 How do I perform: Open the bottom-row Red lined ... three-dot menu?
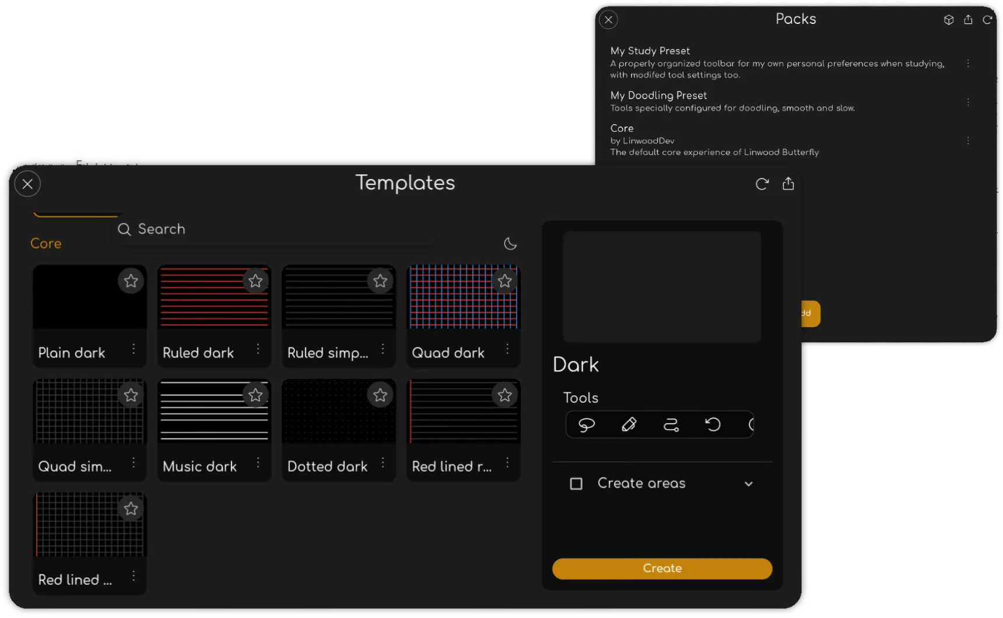pos(134,575)
